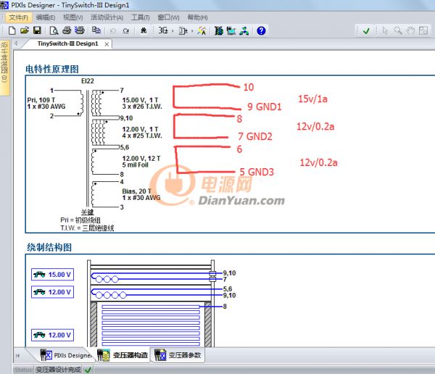Click the first-tab navigation arrow at bottom
This screenshot has height=374, width=435.
click(17, 356)
